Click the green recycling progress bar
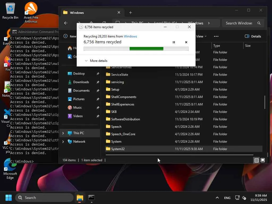 136,49
